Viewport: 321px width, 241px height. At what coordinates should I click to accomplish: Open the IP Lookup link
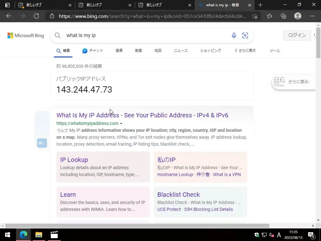point(74,160)
